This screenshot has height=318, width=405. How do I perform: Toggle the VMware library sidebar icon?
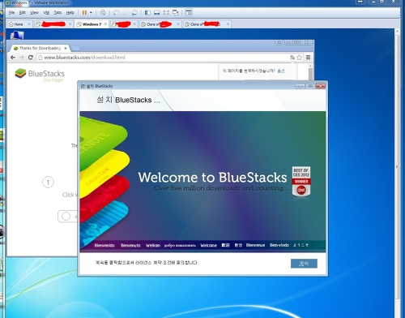(147, 13)
